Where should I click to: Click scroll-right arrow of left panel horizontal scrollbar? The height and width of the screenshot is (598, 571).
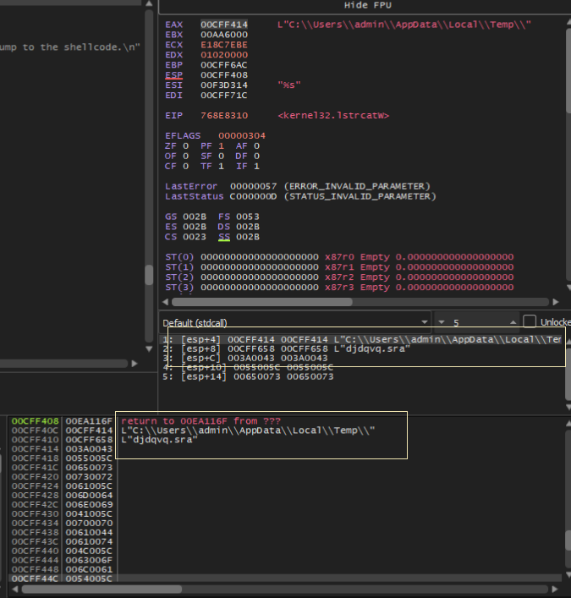[x=135, y=364]
